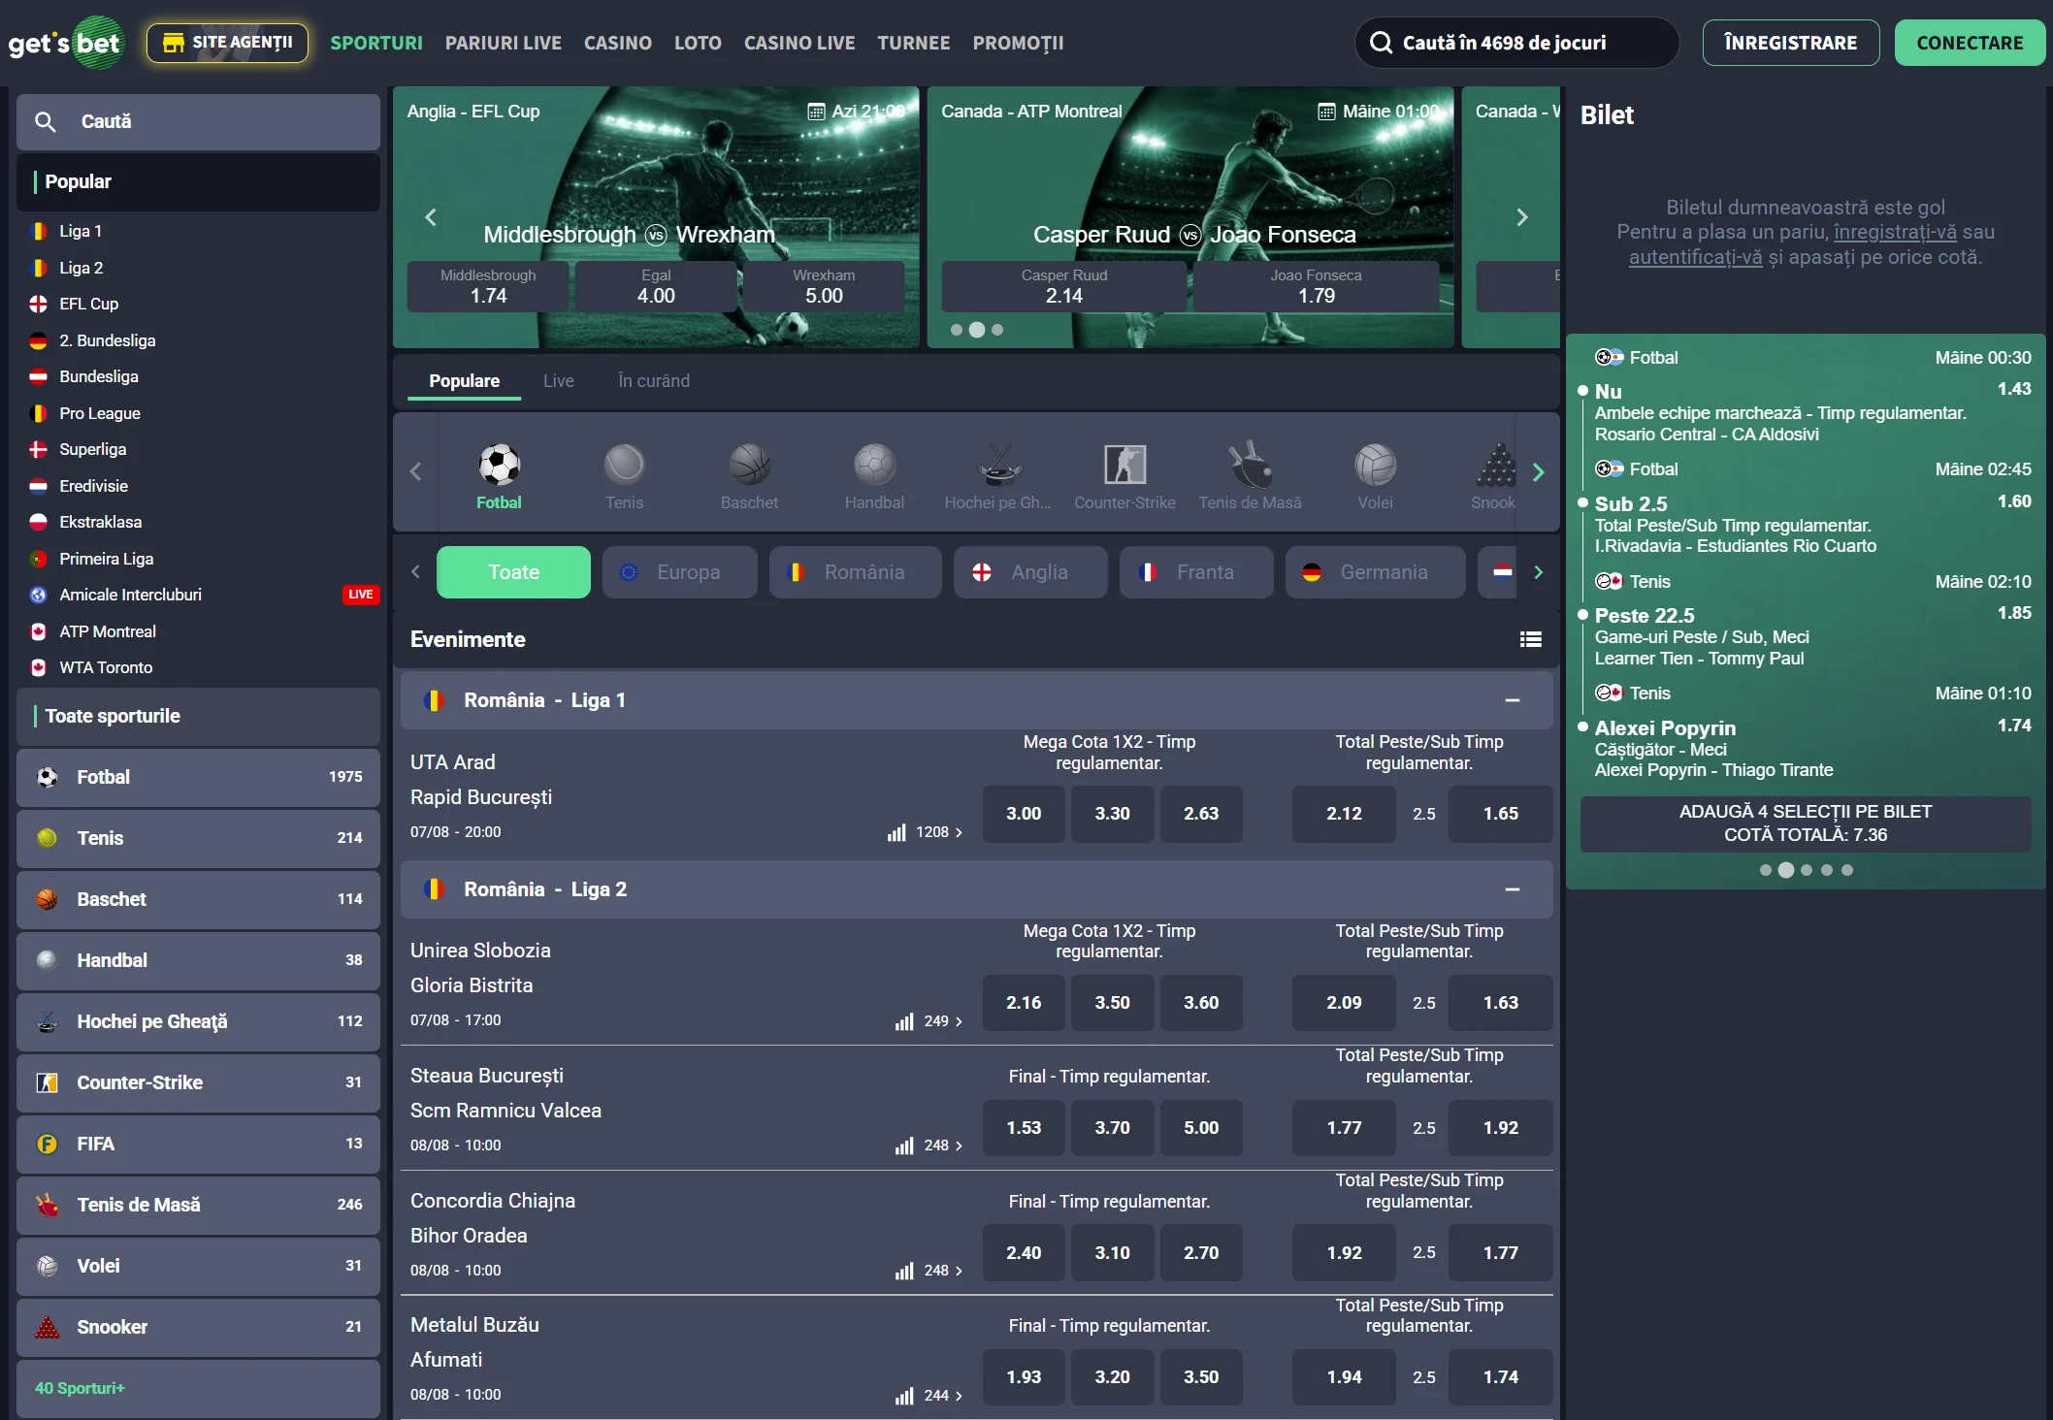Open Snooker category in sports list
This screenshot has height=1420, width=2053.
198,1327
